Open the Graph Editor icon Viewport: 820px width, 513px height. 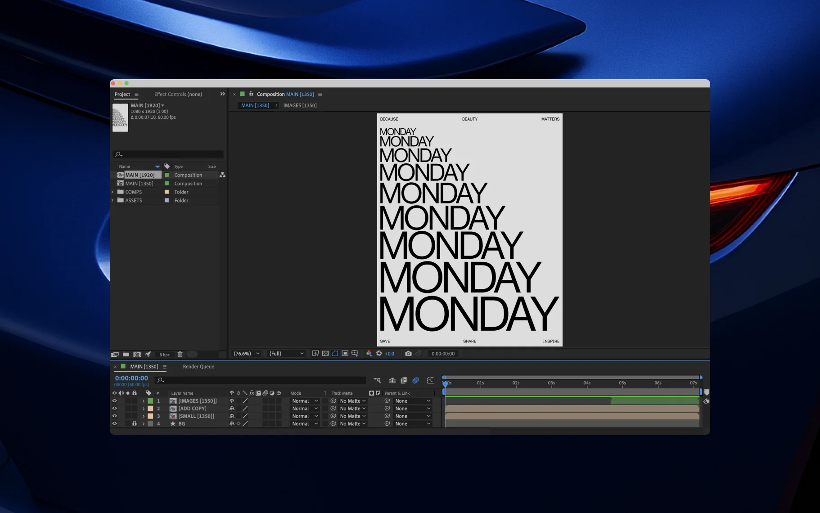click(x=431, y=380)
